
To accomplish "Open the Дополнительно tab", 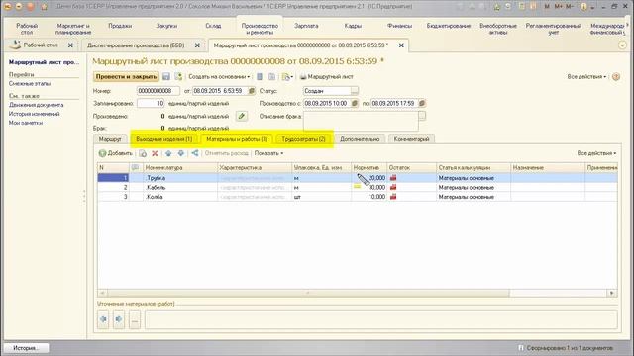I will 360,139.
